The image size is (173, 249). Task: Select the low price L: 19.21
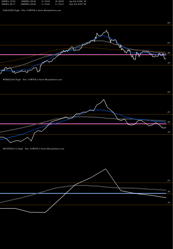[x=61, y=4]
